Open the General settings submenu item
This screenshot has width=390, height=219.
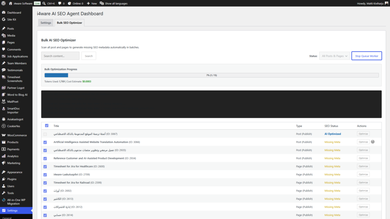click(7, 218)
